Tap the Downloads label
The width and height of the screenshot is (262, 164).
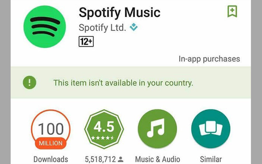point(51,159)
